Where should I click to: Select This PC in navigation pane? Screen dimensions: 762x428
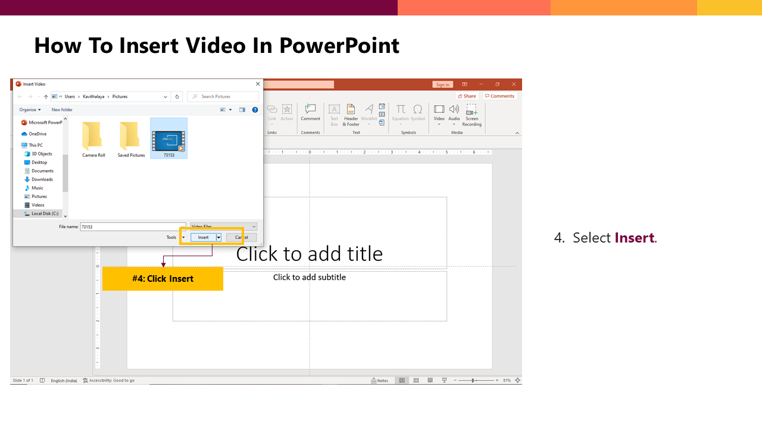point(32,145)
